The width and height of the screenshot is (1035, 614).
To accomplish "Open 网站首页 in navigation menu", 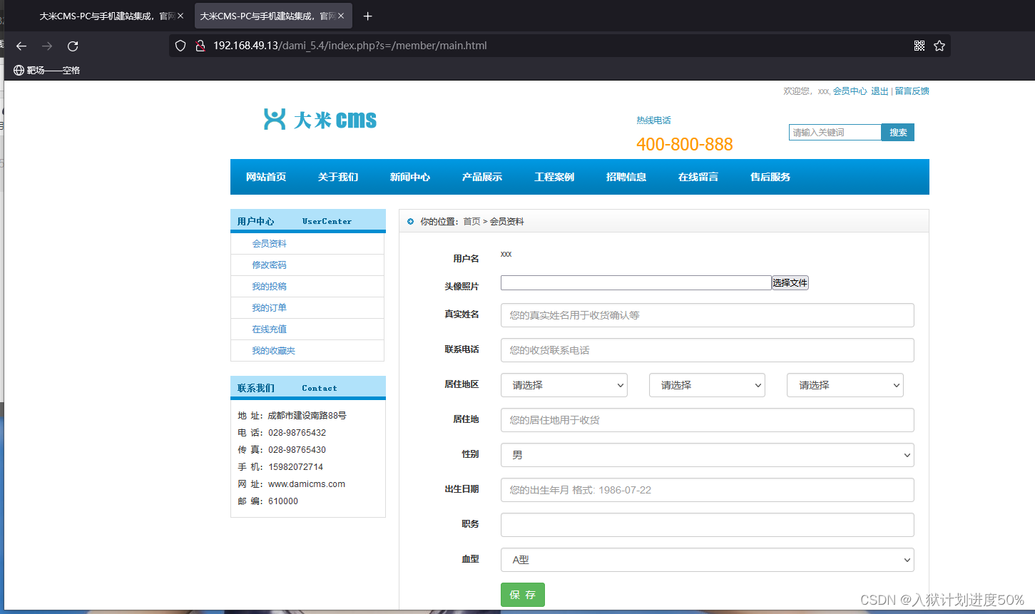I will [266, 177].
